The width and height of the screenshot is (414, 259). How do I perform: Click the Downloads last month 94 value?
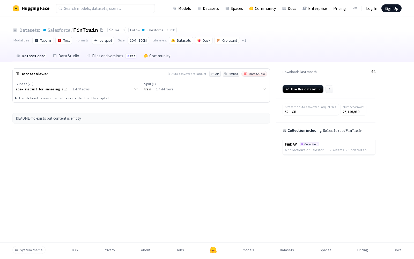pos(373,72)
